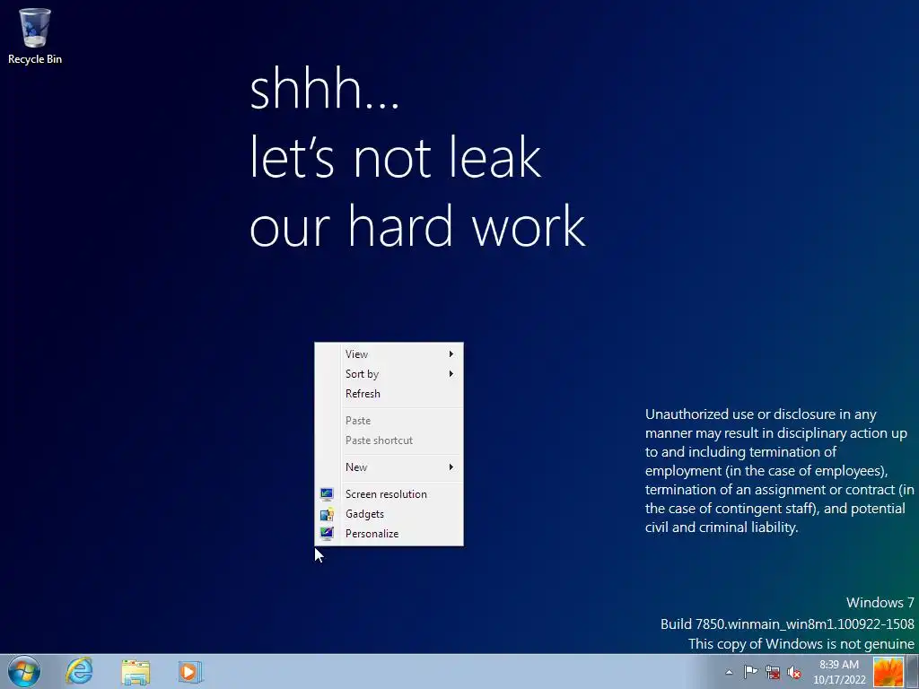Image resolution: width=919 pixels, height=689 pixels.
Task: Open the clock showing 8:39 AM
Action: [x=839, y=672]
